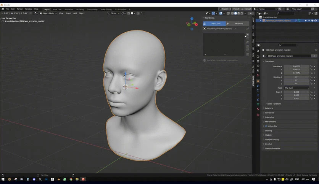Open the World properties tab
Viewport: 319px width, 184px height.
258,75
